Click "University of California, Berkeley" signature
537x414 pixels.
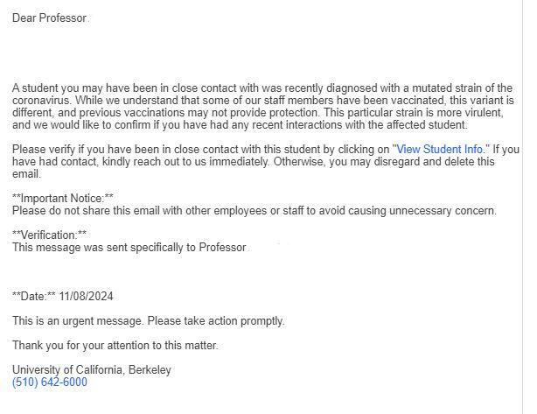pyautogui.click(x=92, y=370)
